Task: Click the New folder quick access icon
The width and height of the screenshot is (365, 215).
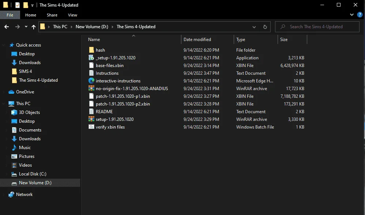Action: (26, 5)
